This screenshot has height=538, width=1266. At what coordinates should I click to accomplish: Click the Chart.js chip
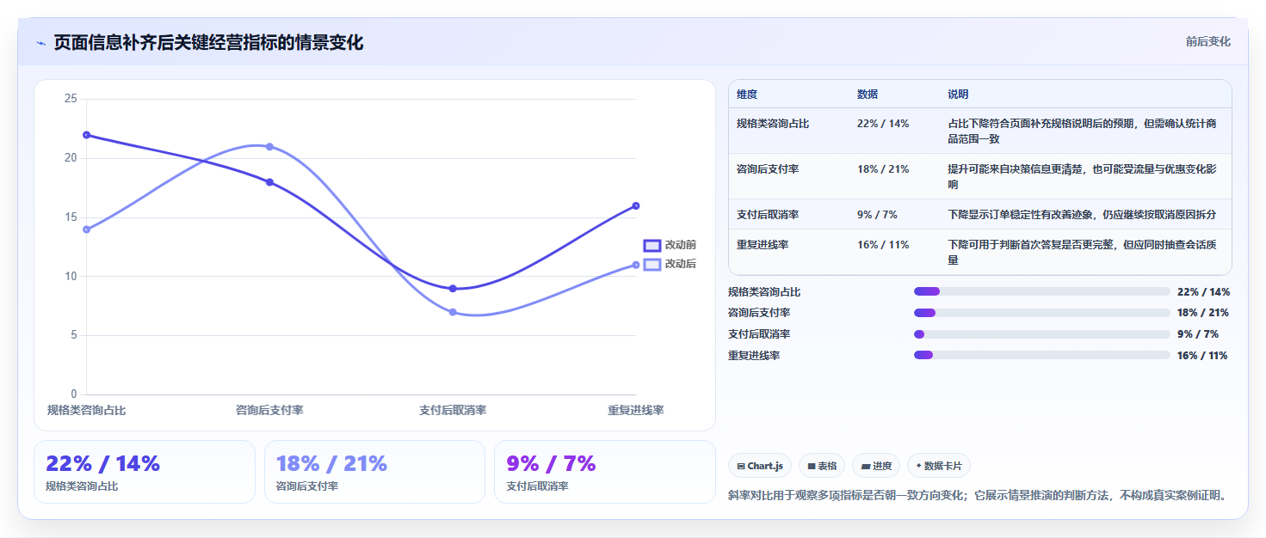tap(760, 466)
